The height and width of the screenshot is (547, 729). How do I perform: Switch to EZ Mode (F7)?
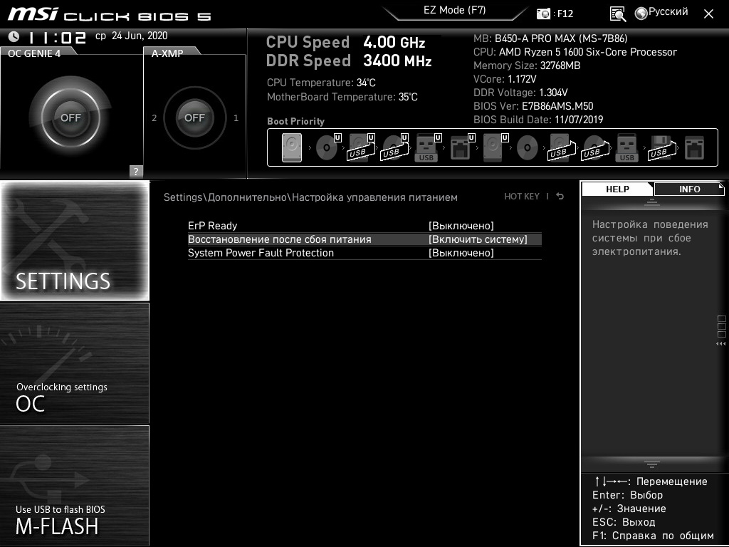455,11
